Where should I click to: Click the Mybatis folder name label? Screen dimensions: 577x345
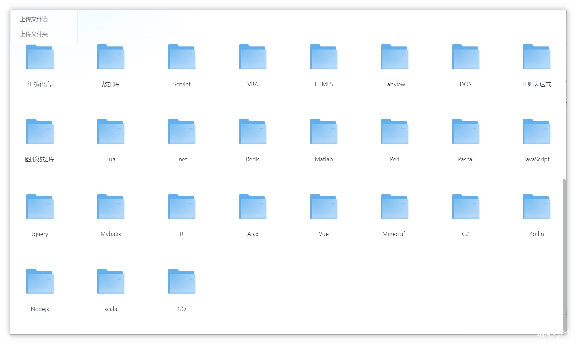pyautogui.click(x=111, y=234)
